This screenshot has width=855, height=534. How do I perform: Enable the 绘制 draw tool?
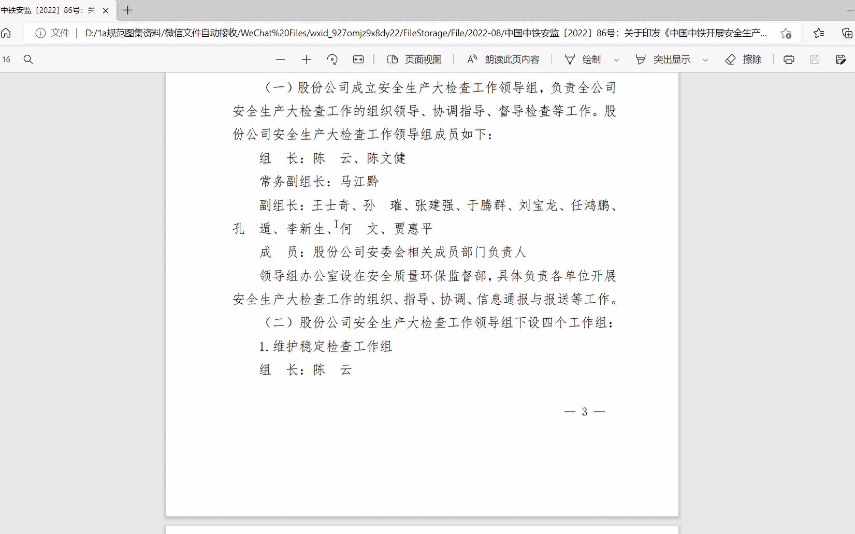(x=584, y=59)
